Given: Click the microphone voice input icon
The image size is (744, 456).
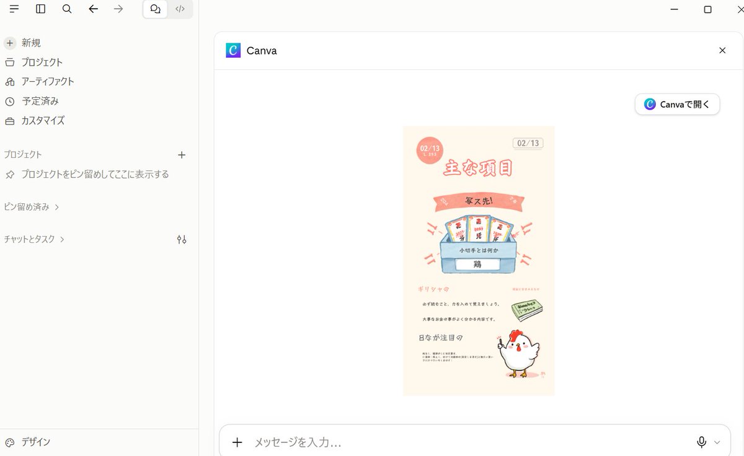Looking at the screenshot, I should [x=701, y=442].
